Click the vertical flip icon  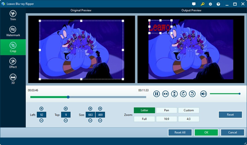[x=174, y=94]
